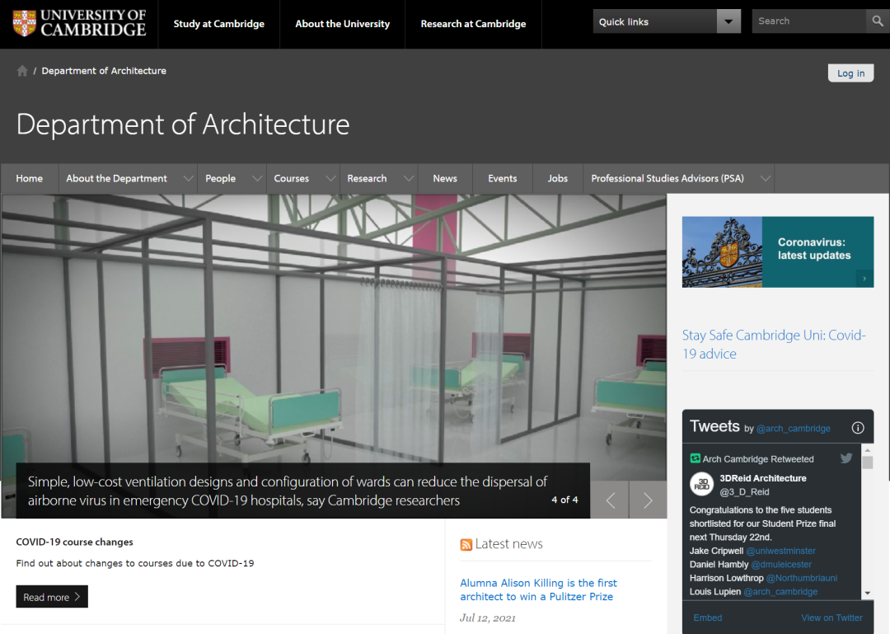Click the Coronavirus latest updates banner
This screenshot has width=890, height=634.
coord(778,251)
